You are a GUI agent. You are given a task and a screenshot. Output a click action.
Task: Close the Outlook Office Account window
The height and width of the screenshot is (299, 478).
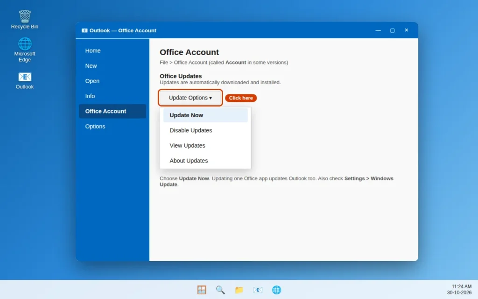(x=407, y=30)
